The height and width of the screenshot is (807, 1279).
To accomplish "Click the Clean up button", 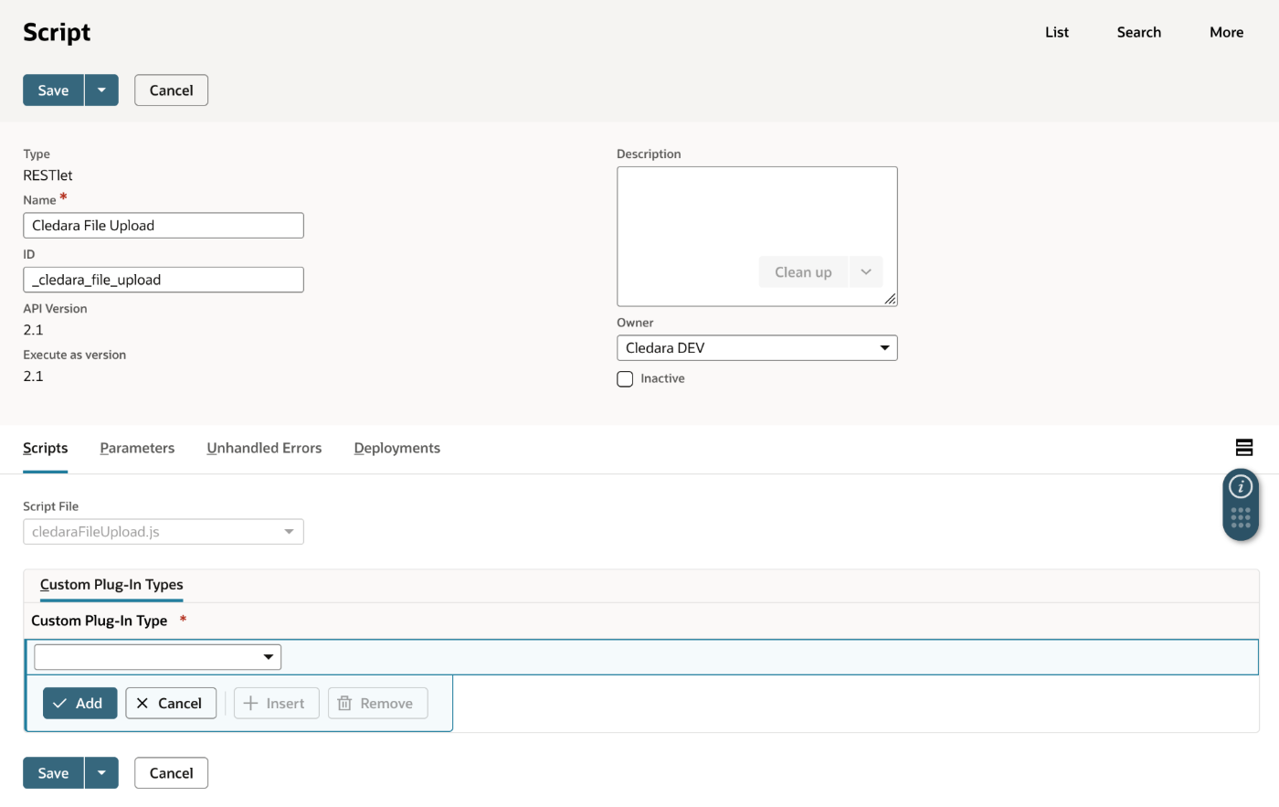I will click(803, 272).
